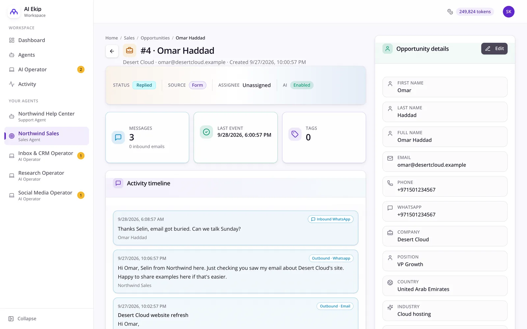Click the Unassigned assignee value
The image size is (527, 329).
[x=257, y=85]
